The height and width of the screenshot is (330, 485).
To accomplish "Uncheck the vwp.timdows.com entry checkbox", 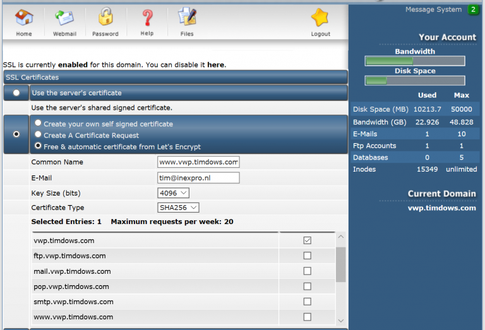I will 308,240.
